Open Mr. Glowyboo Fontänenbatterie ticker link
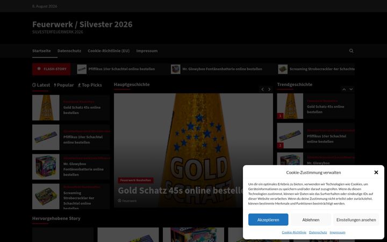The width and height of the screenshot is (387, 242). (222, 69)
